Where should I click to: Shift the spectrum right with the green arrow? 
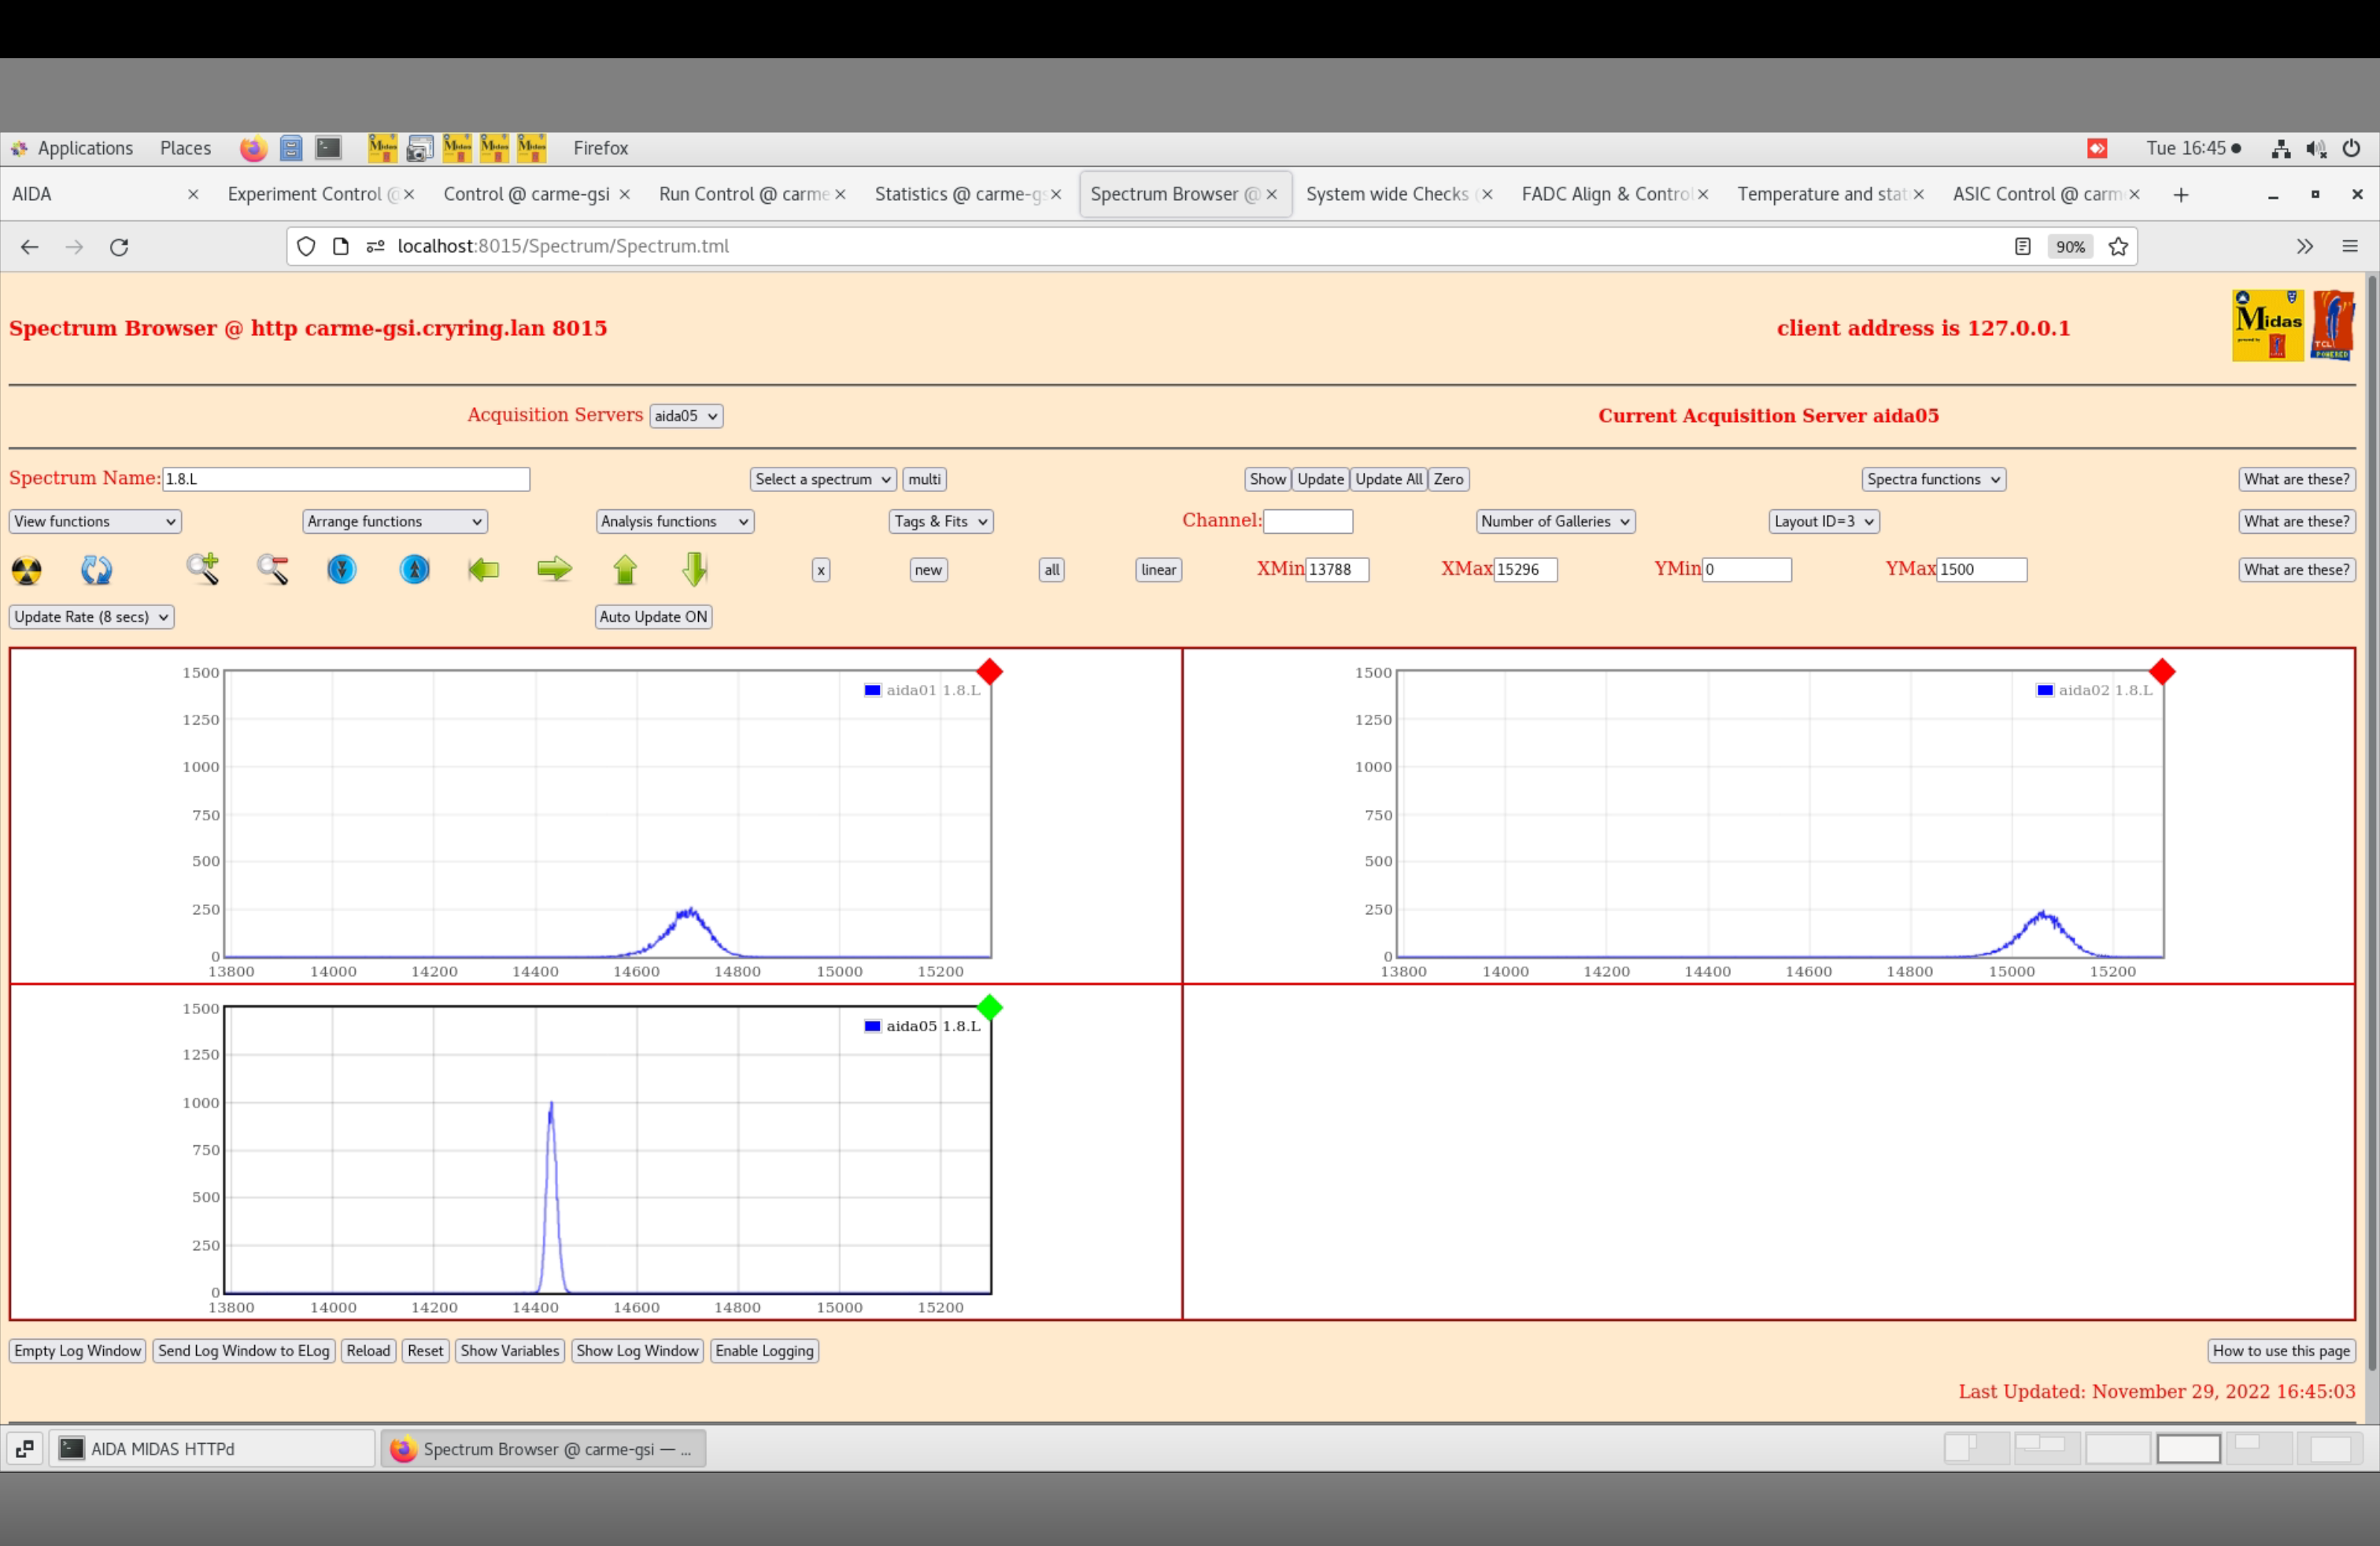pos(554,569)
